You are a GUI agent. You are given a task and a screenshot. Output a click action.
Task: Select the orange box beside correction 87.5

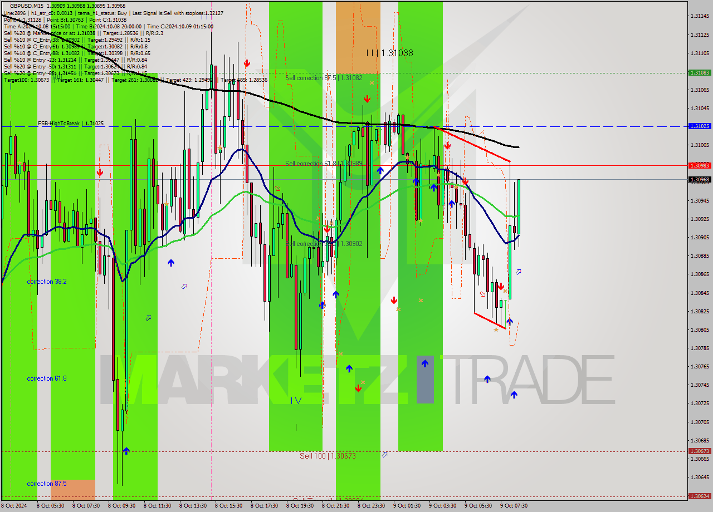tap(73, 490)
